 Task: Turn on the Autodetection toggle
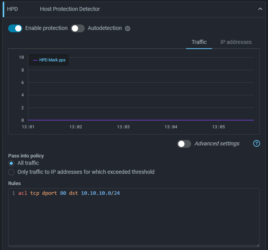(78, 28)
